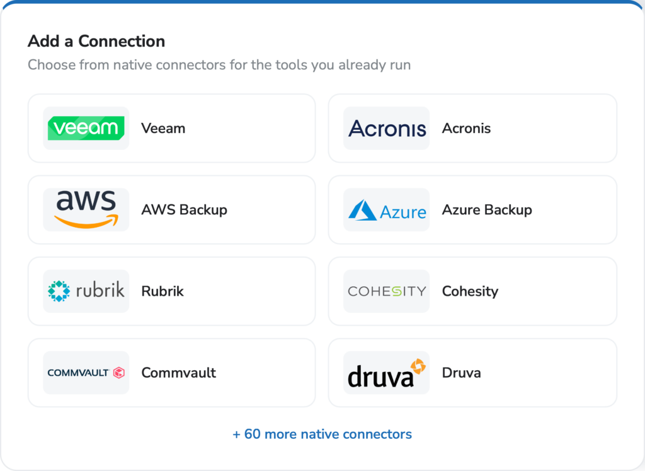Click the Cohesity logo icon

(x=387, y=291)
